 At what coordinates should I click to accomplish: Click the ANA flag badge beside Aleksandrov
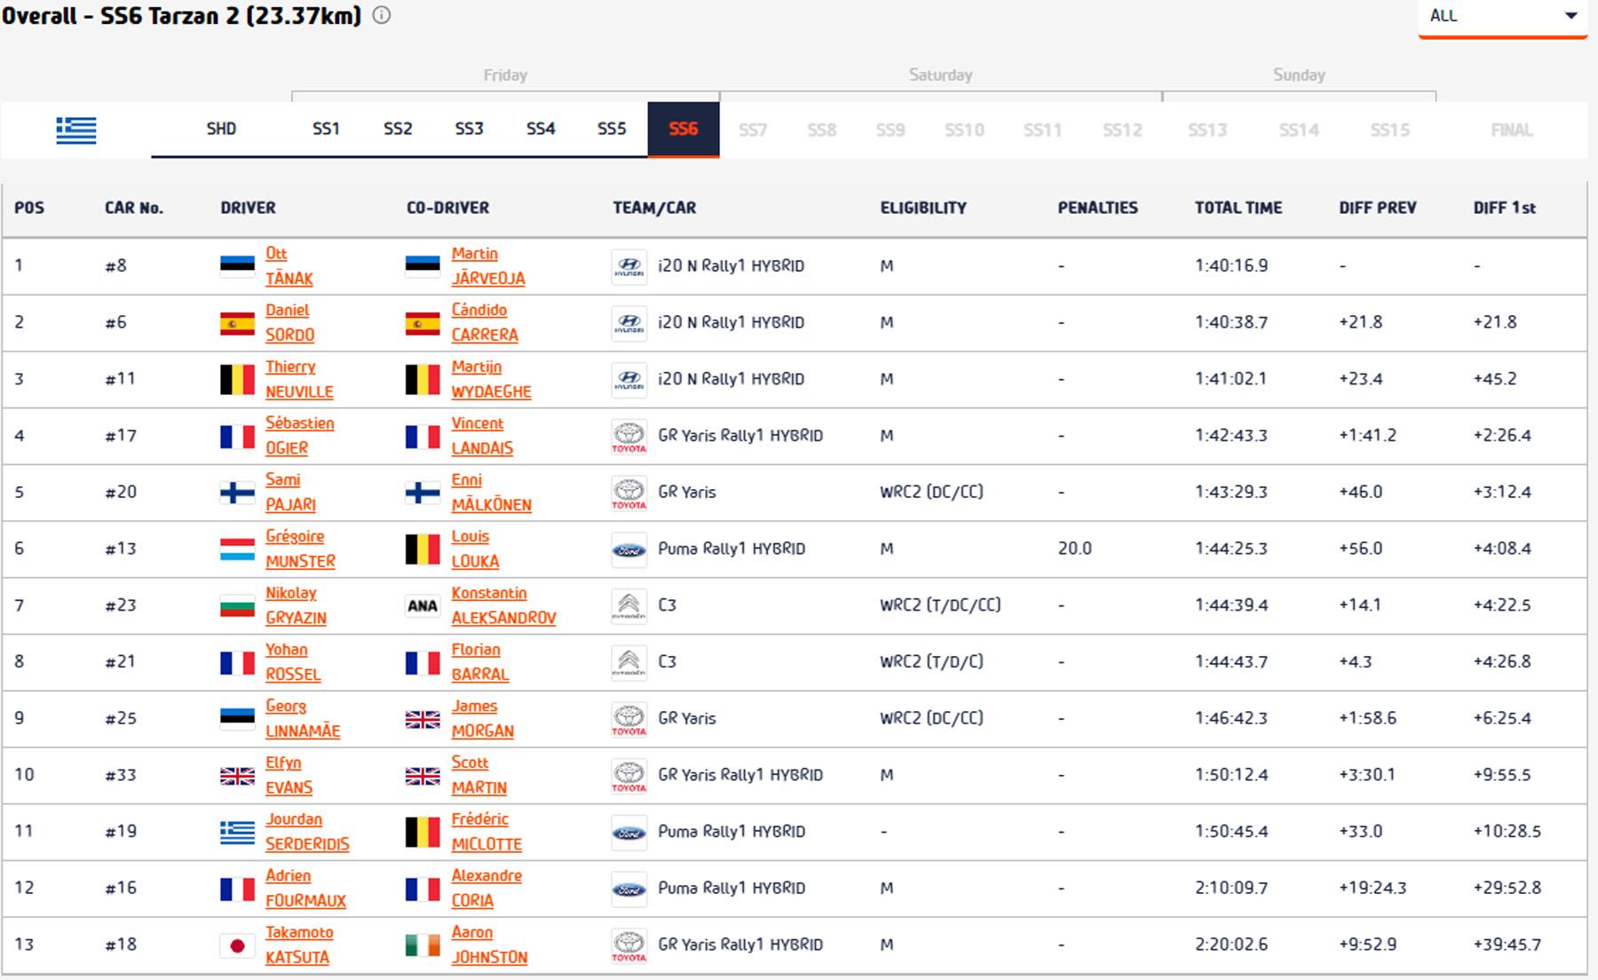[x=423, y=605]
